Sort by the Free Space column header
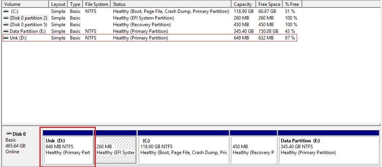Viewport: 382px width, 167px height. click(x=269, y=4)
